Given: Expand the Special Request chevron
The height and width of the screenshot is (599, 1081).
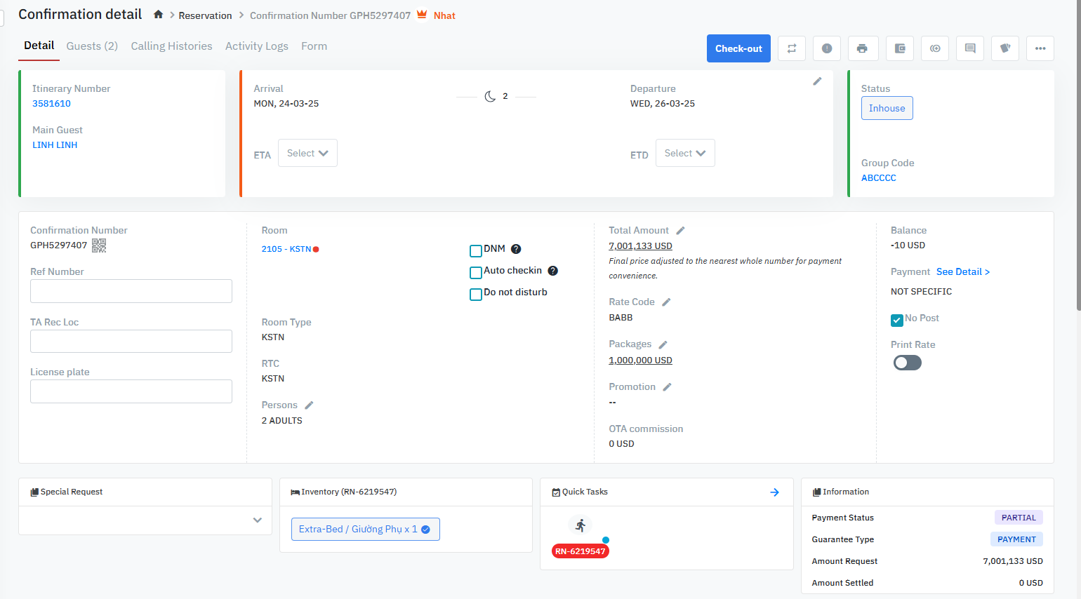Looking at the screenshot, I should coord(258,520).
